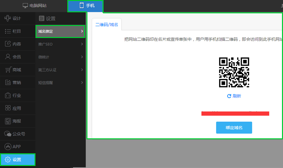
Task: Expand the 短信提醒 chevron
Action: point(82,82)
